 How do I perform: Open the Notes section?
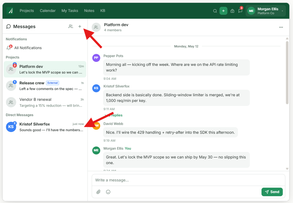pyautogui.click(x=89, y=11)
